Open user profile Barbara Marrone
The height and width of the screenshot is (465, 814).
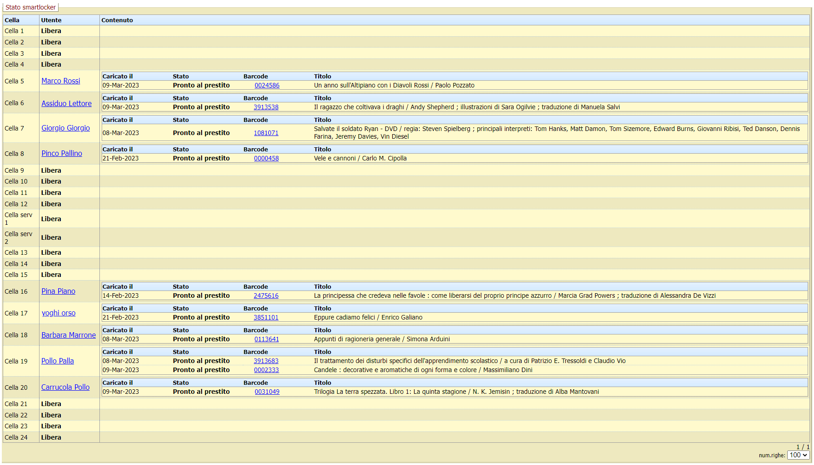pos(68,334)
